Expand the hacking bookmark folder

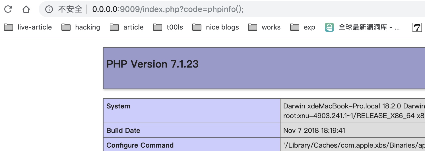click(81, 27)
